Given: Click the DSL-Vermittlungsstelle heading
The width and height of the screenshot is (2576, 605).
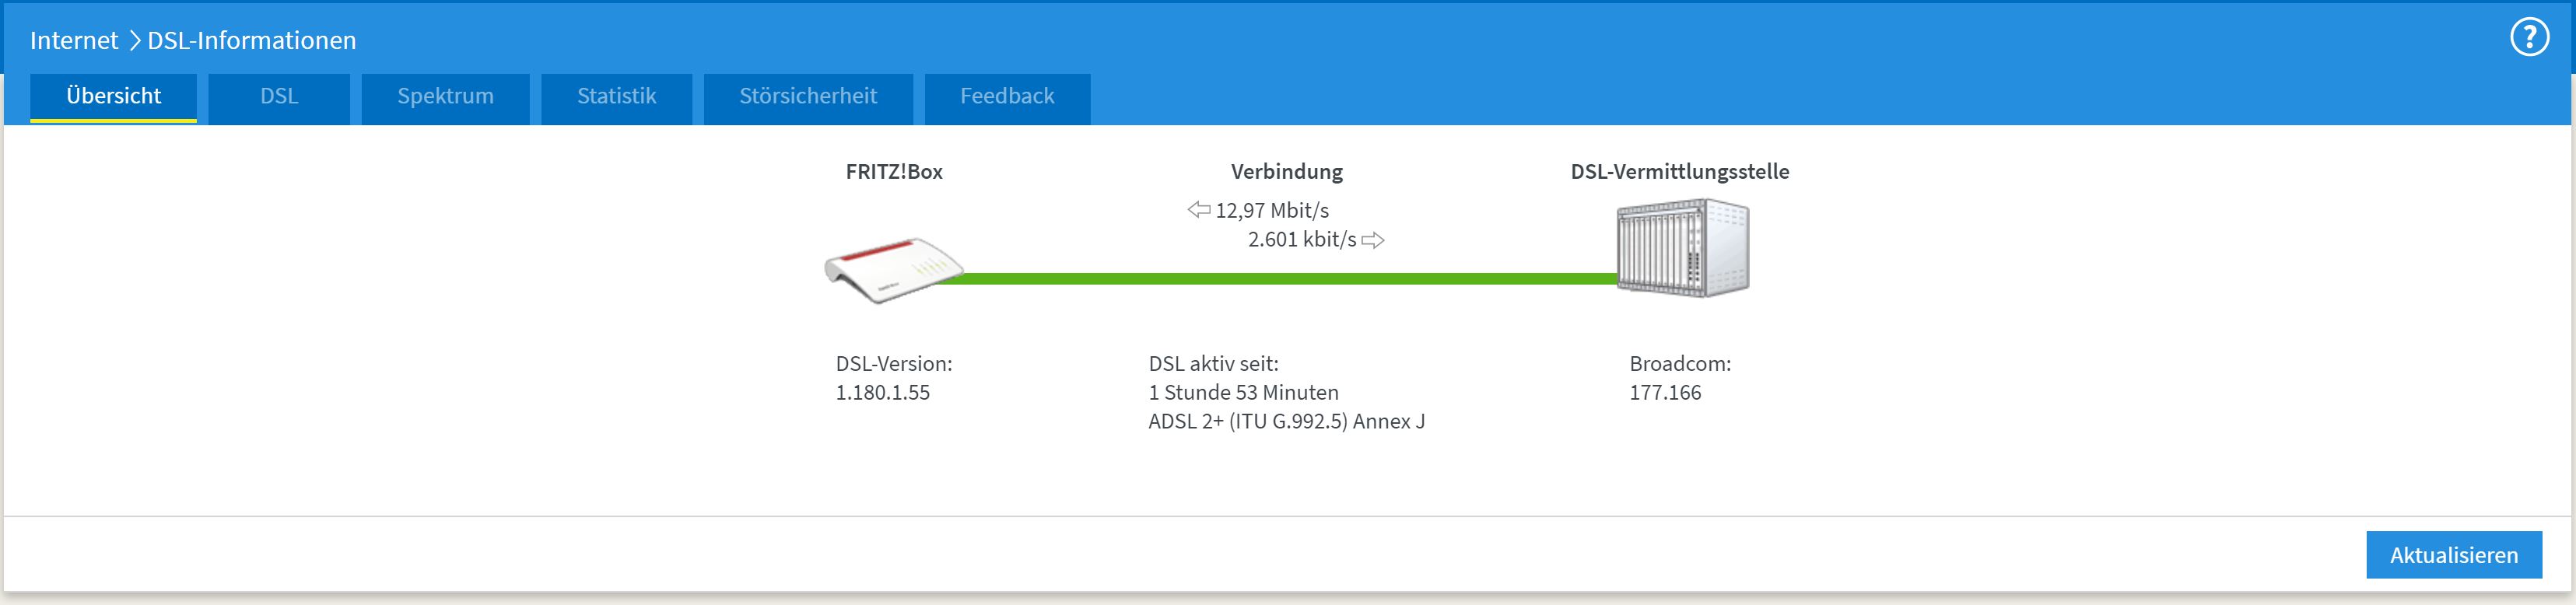Looking at the screenshot, I should 1680,172.
